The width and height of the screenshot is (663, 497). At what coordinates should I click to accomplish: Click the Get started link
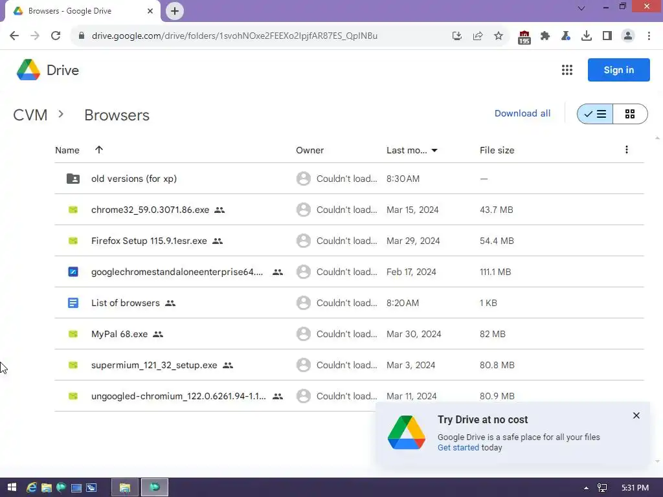pos(458,448)
